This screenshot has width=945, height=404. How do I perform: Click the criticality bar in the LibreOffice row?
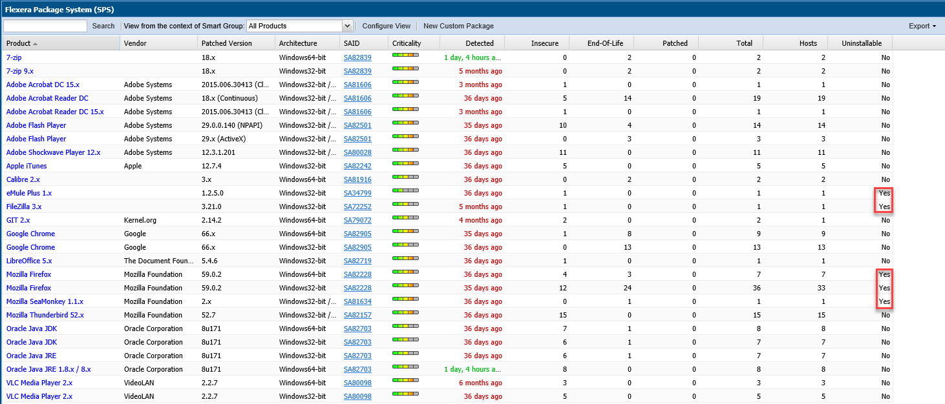[405, 259]
